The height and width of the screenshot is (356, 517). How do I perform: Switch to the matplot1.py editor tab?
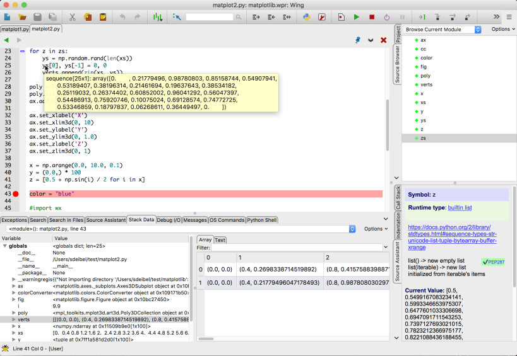click(x=14, y=29)
